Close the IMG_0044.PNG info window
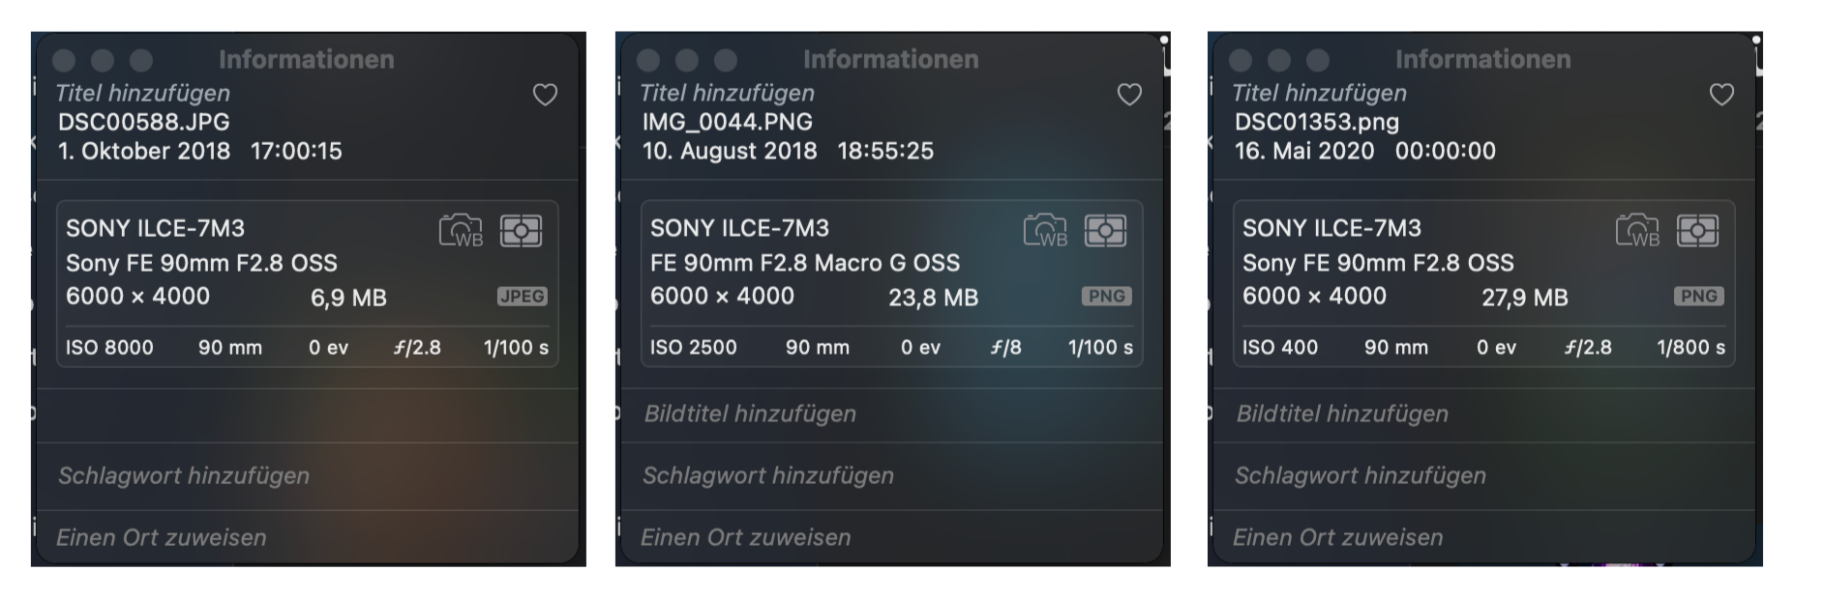Screen dimensions: 1825x599 [x=648, y=61]
